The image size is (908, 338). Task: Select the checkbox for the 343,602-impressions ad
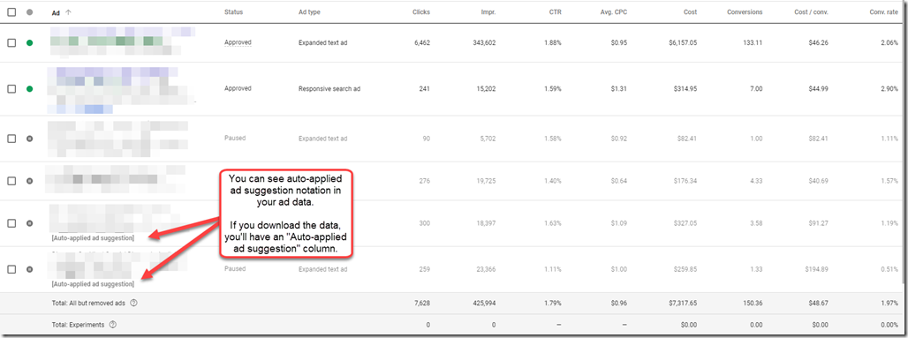[x=11, y=43]
